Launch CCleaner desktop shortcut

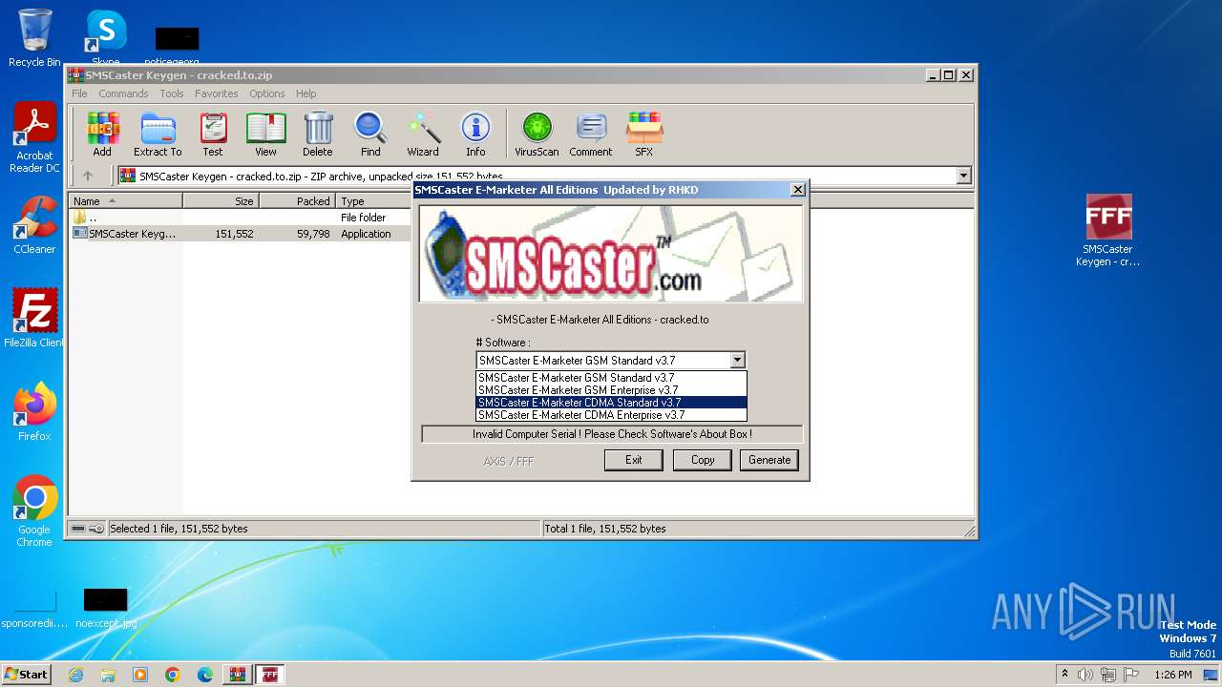[34, 225]
